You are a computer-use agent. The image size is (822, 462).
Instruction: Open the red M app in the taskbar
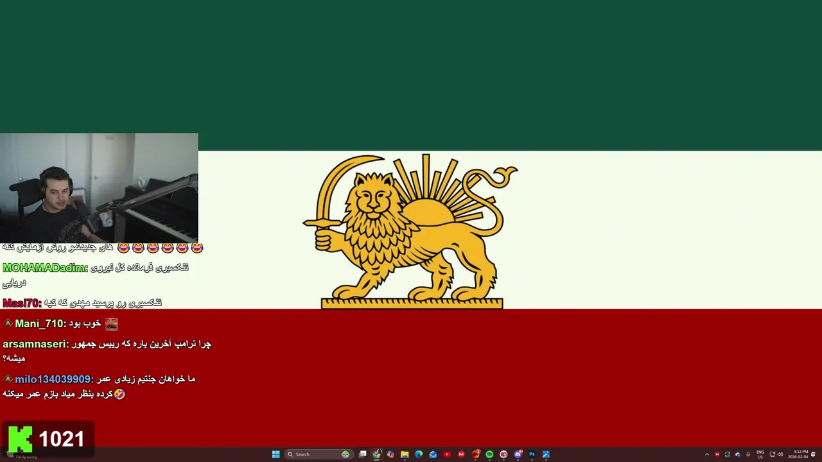(x=461, y=454)
